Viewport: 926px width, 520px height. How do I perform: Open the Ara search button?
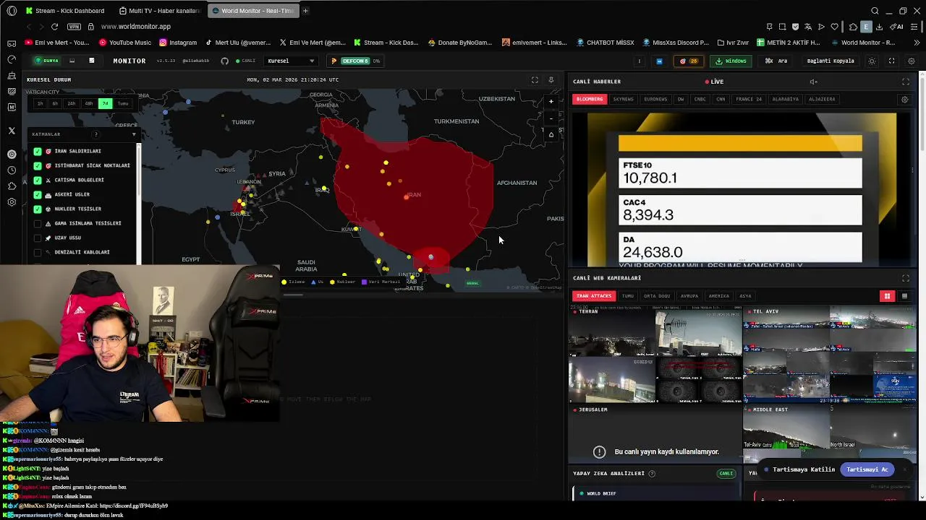click(x=778, y=61)
